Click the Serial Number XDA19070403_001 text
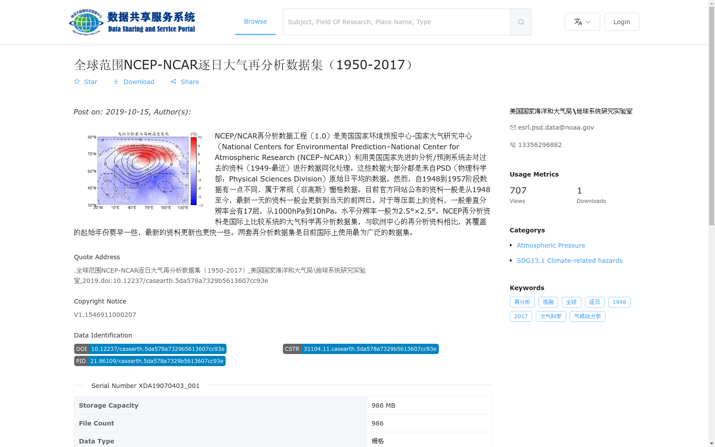 coord(145,386)
